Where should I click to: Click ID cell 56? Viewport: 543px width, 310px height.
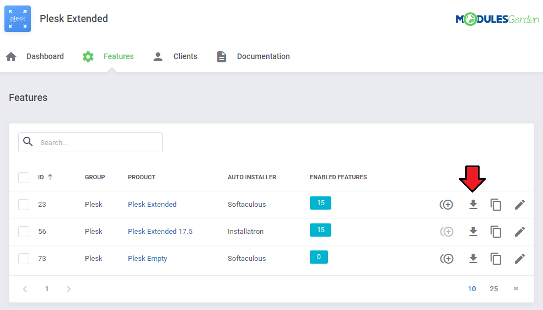(x=42, y=231)
